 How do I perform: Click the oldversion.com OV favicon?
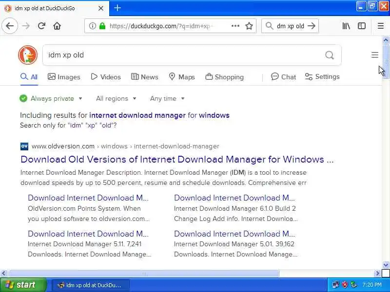tap(24, 146)
